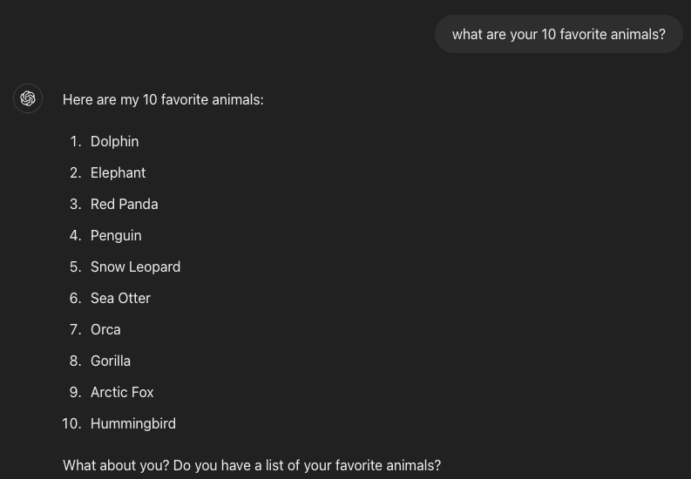This screenshot has width=691, height=479.
Task: Click on the Sea Otter entry
Action: click(120, 298)
